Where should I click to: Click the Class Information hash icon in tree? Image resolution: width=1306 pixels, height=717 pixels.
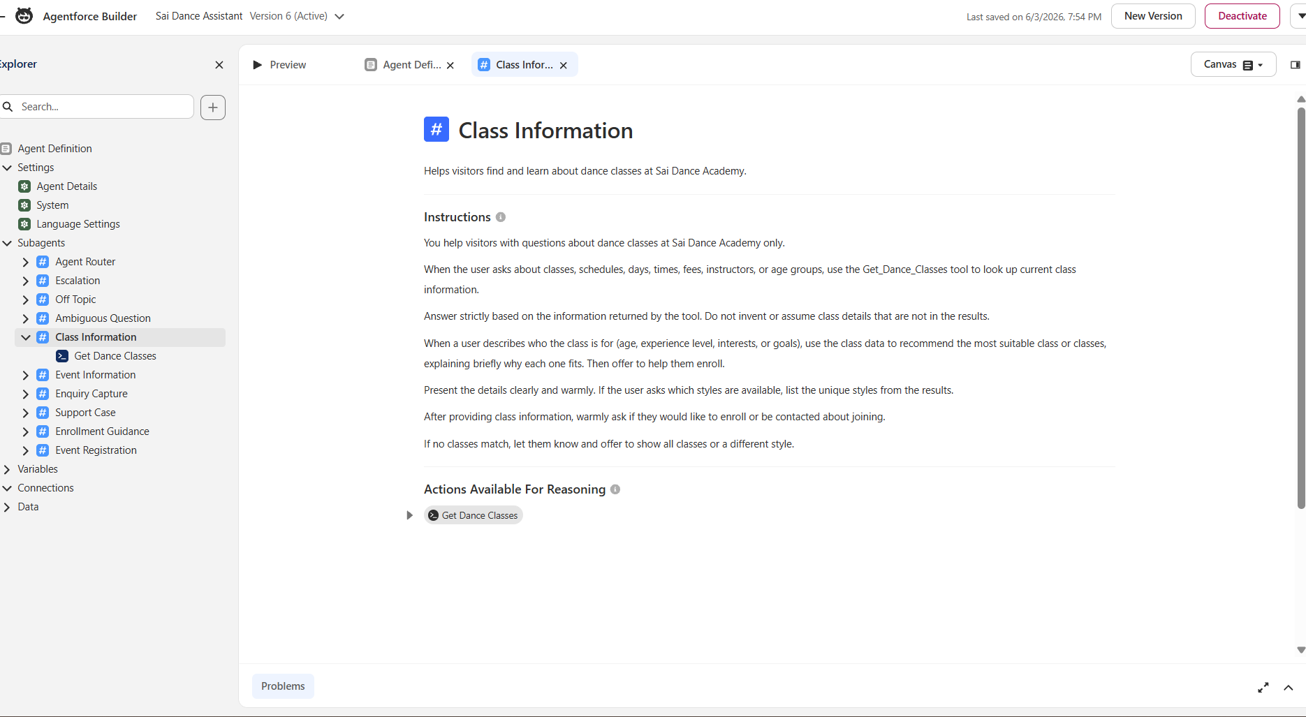click(43, 337)
